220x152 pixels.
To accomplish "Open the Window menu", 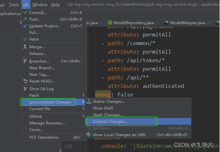I will point(40,5).
